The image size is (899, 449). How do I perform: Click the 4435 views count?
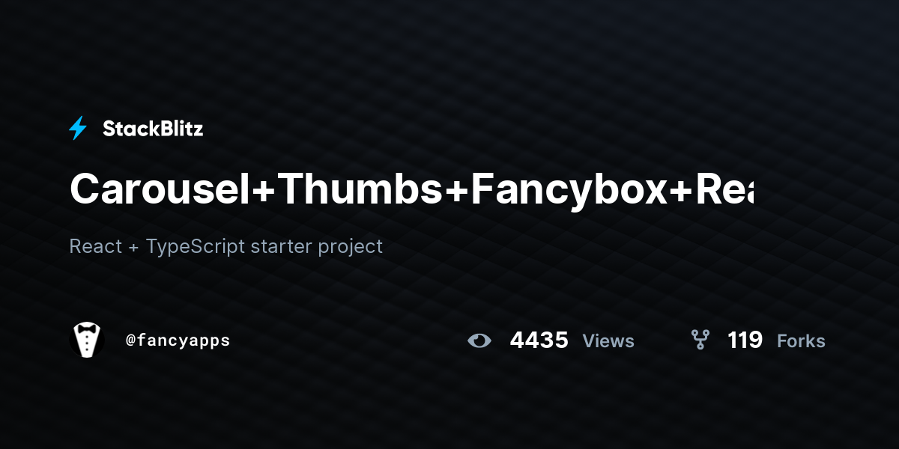[x=539, y=340]
